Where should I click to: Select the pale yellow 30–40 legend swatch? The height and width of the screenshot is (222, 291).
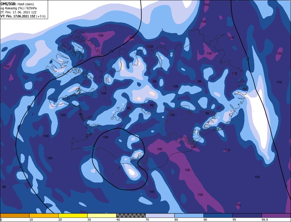point(102,216)
